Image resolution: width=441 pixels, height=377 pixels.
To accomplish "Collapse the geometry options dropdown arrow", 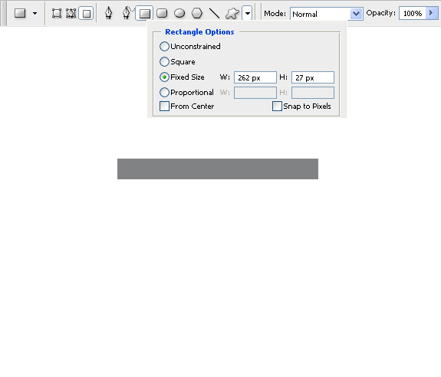I will point(247,13).
